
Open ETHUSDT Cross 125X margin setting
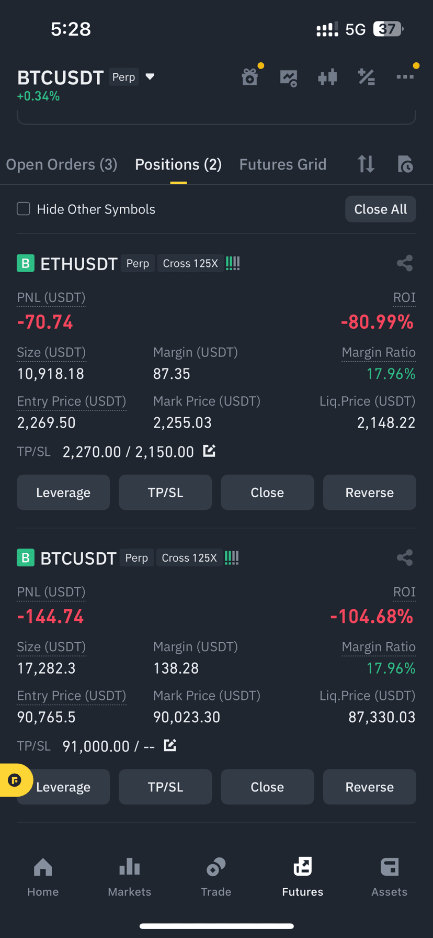(x=190, y=263)
